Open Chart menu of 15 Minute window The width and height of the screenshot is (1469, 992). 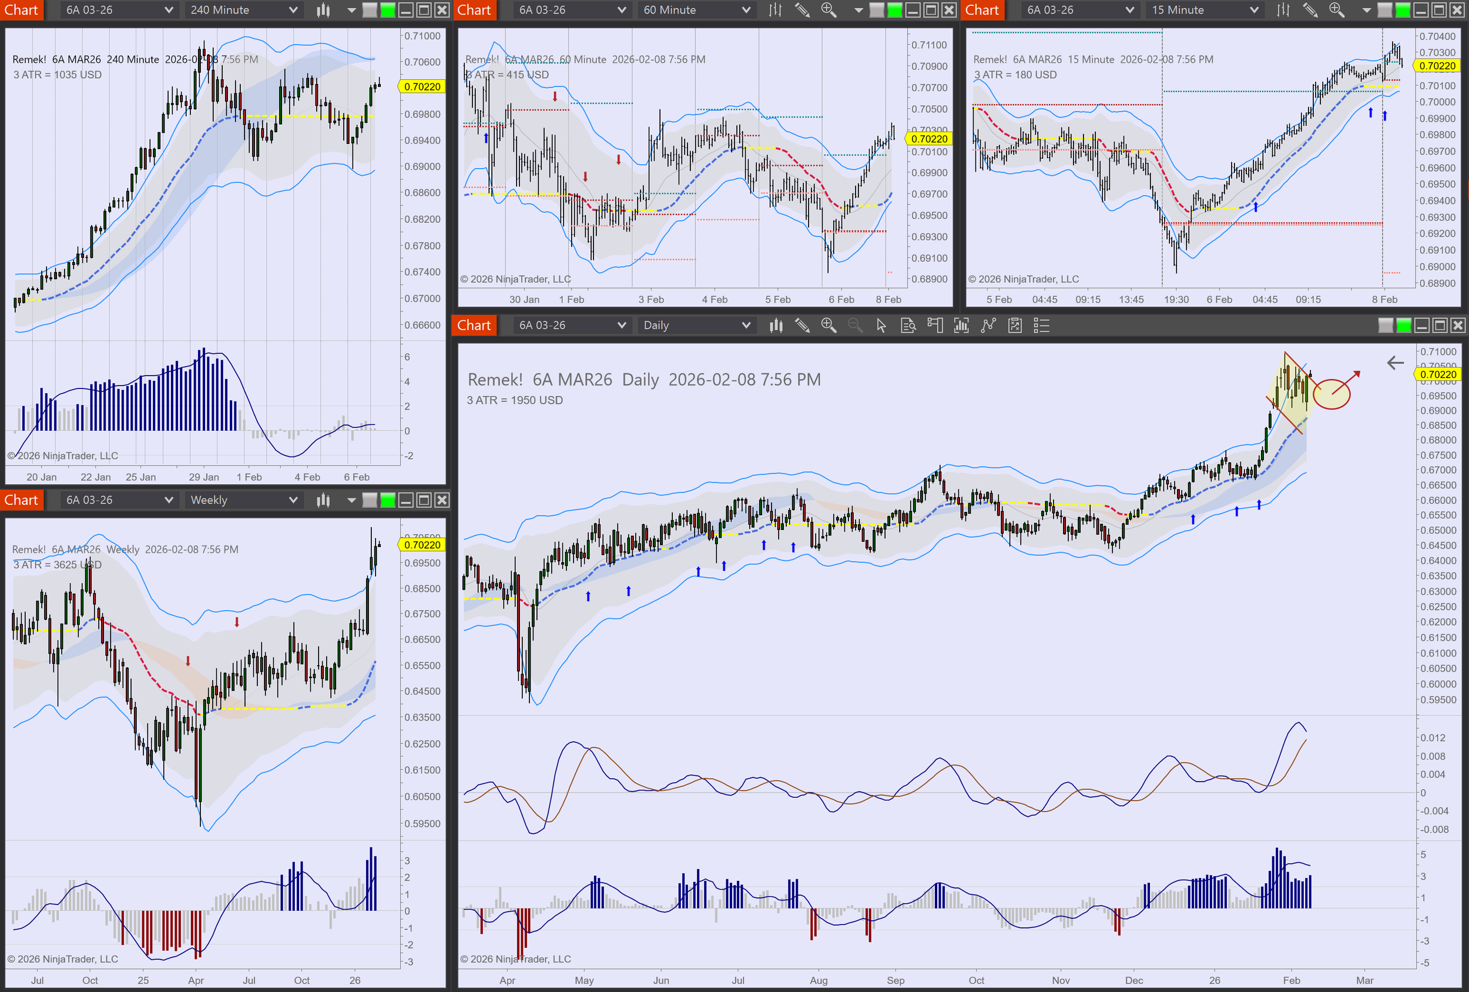(x=982, y=10)
